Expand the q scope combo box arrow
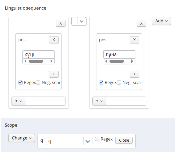The width and height of the screenshot is (175, 152). (x=88, y=141)
